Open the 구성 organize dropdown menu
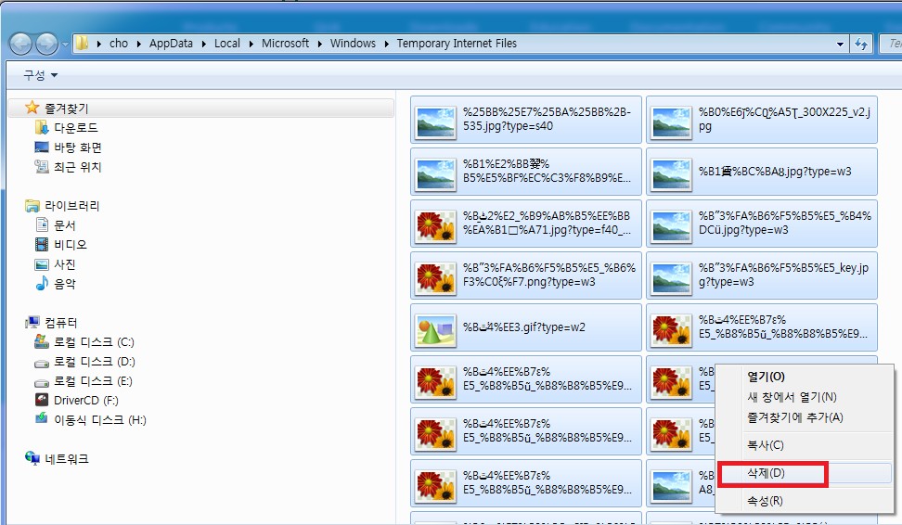902x525 pixels. [40, 75]
